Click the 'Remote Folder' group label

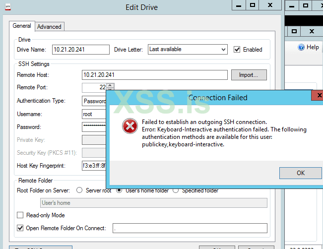point(35,181)
